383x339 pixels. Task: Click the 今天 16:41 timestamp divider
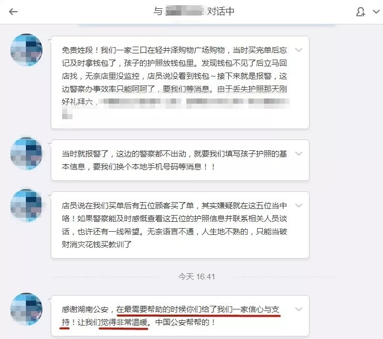coord(197,277)
